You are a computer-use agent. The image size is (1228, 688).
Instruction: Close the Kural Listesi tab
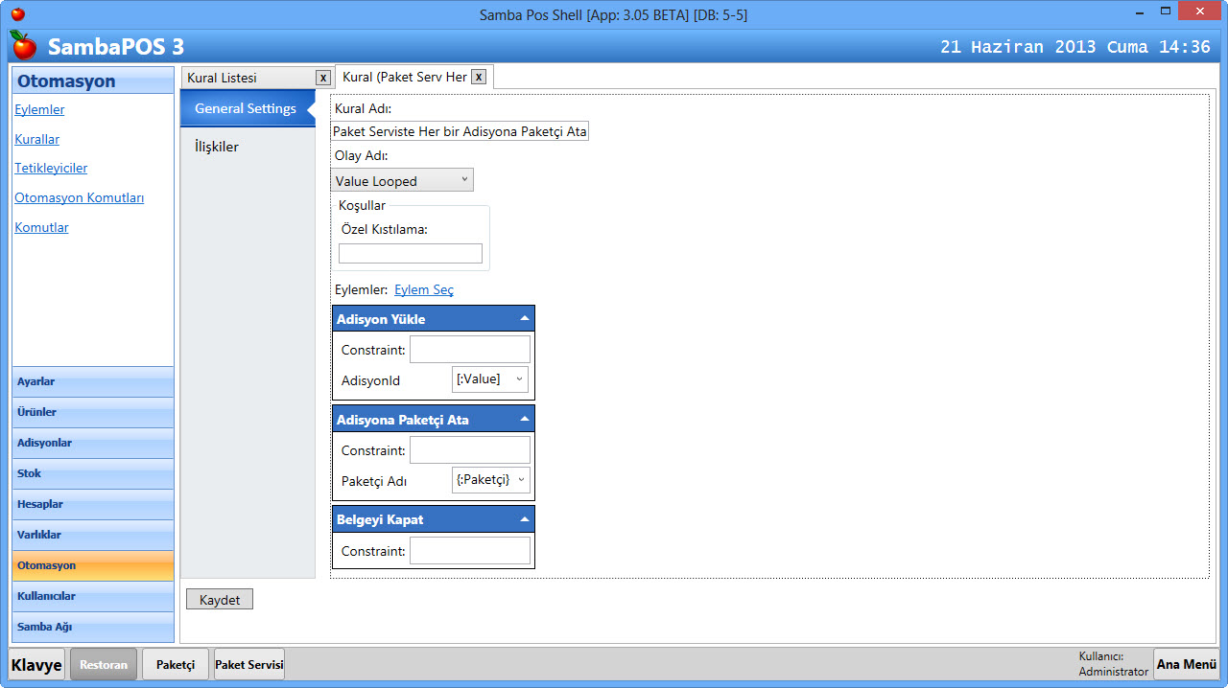323,78
